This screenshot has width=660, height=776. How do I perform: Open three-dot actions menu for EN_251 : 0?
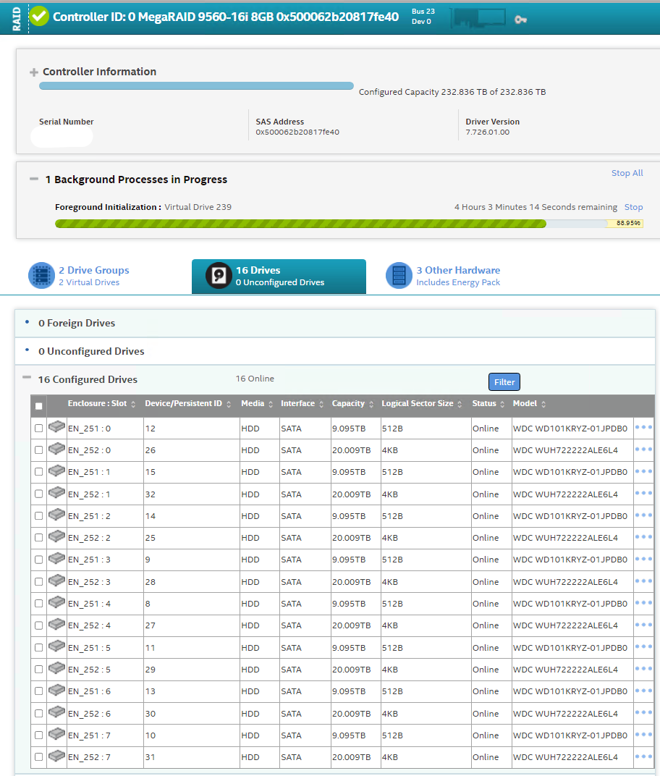click(x=643, y=428)
